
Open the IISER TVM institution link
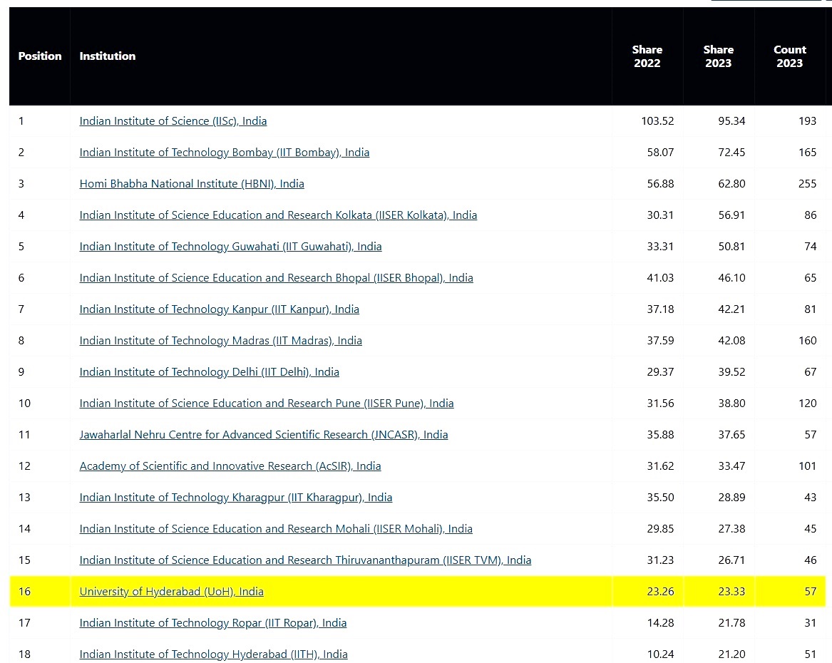pyautogui.click(x=305, y=560)
